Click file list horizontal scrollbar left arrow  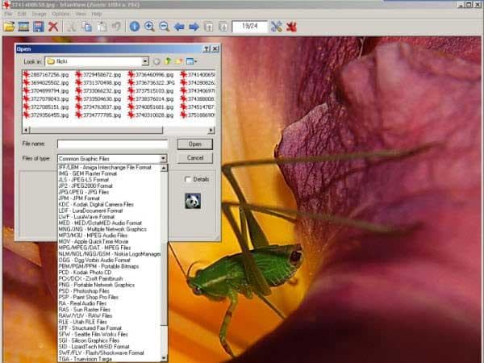tap(27, 130)
